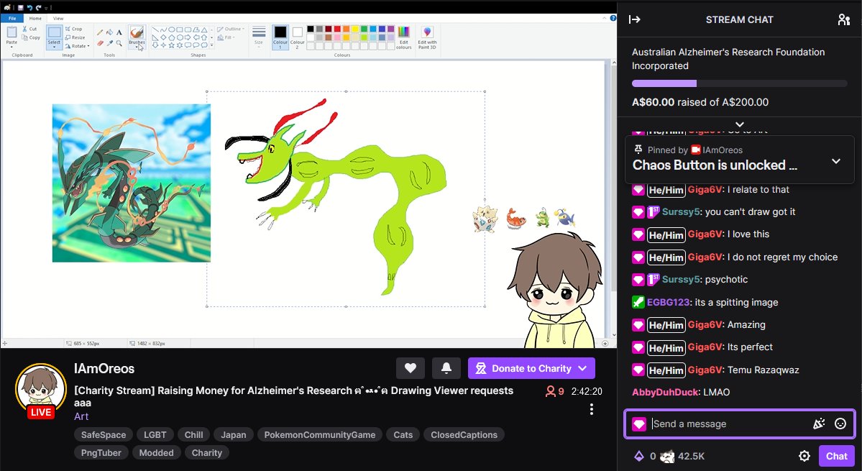Pick the red colour swatch in palette
Screen dimensions: 862x471
point(337,29)
